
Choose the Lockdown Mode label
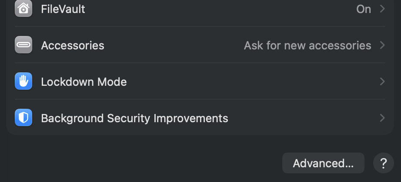84,81
